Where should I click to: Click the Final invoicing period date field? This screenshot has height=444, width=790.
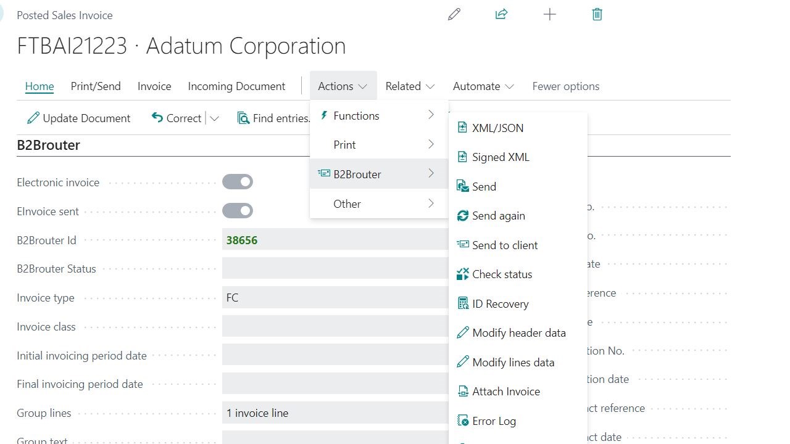tap(335, 384)
